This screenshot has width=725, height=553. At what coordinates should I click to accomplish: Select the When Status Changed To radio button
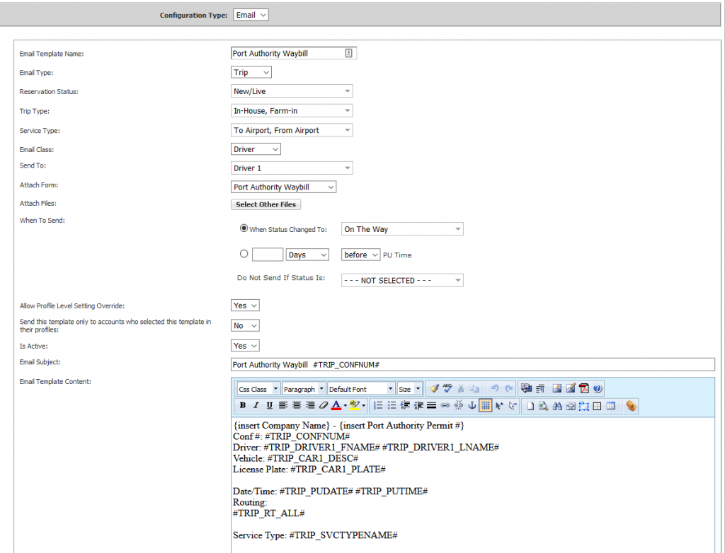click(x=244, y=228)
